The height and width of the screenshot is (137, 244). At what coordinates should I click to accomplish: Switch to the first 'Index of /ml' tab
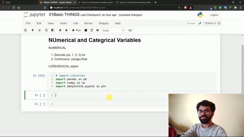[96, 2]
